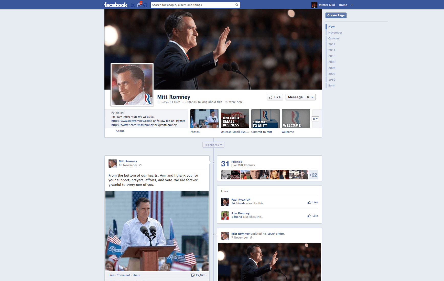Click the Photos label link
The height and width of the screenshot is (281, 444).
pos(195,132)
